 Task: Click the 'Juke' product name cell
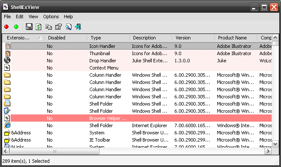[x=221, y=61]
